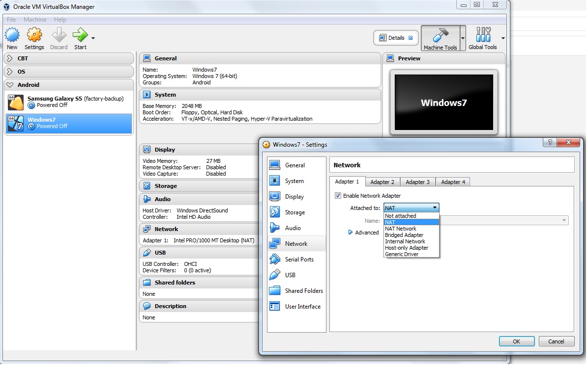Expand the OS group

point(10,72)
